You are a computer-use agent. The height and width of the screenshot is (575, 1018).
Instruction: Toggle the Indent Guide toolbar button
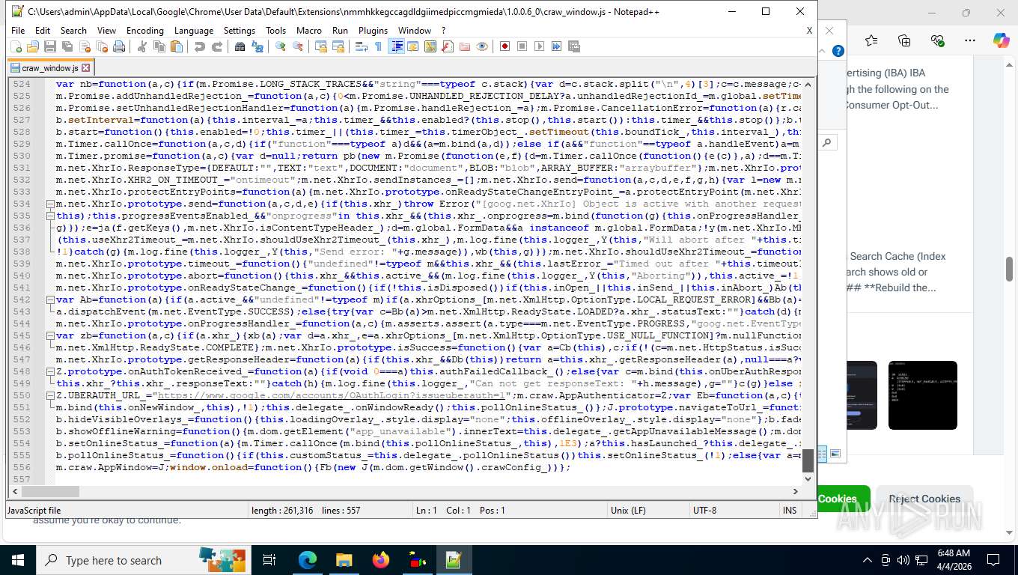tap(396, 46)
